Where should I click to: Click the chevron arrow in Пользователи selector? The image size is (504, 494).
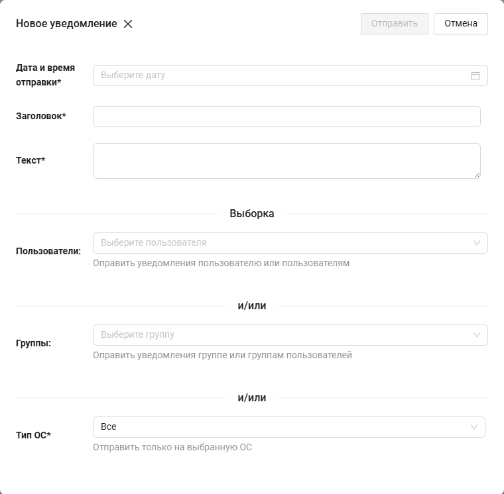tap(476, 243)
